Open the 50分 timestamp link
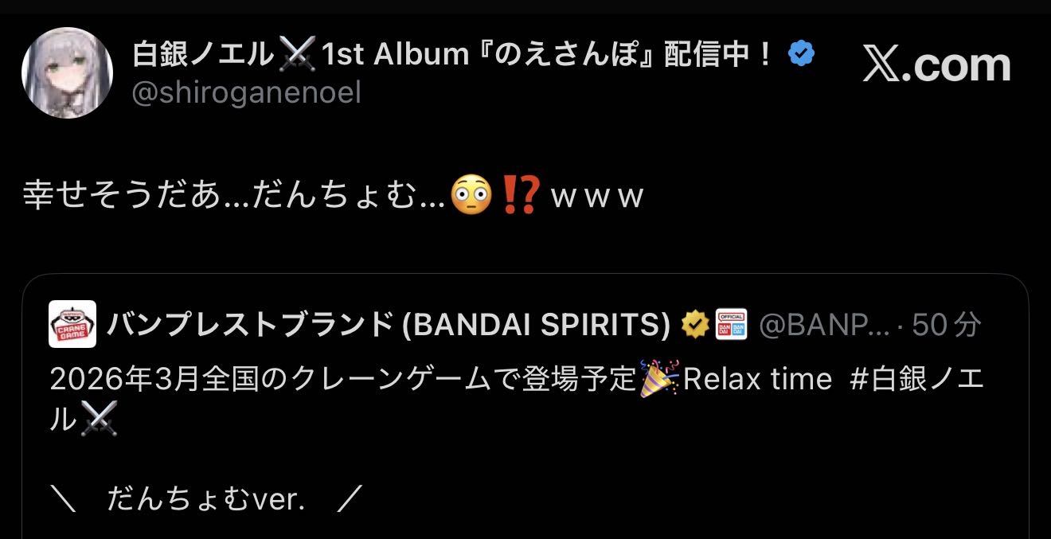The image size is (1051, 539). [x=946, y=324]
